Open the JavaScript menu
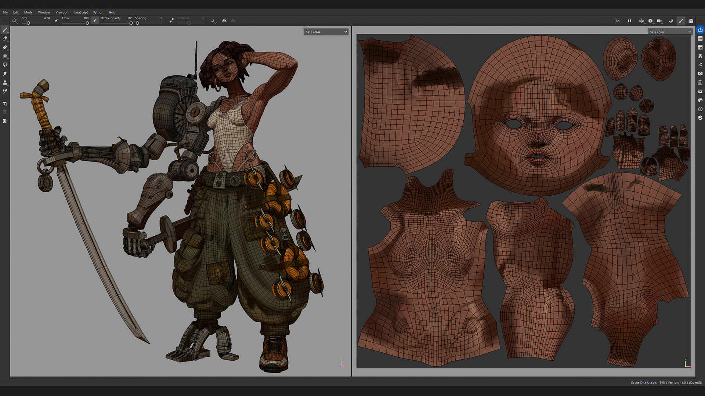Viewport: 705px width, 396px height. pos(80,12)
